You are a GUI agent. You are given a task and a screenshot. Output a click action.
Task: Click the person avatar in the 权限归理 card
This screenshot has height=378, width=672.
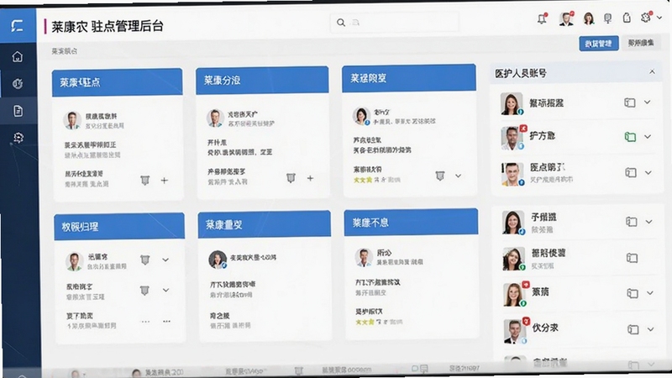[x=74, y=261]
